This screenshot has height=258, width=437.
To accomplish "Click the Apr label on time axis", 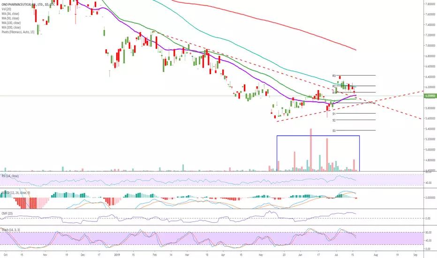I will (223, 255).
